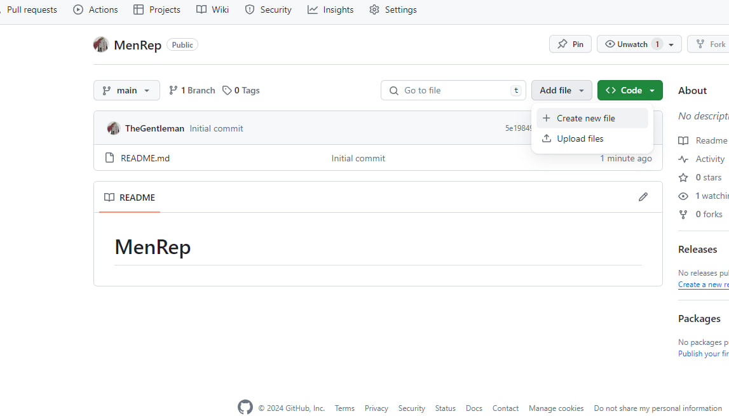
Task: Open the MenRep repository name link
Action: pyautogui.click(x=138, y=45)
